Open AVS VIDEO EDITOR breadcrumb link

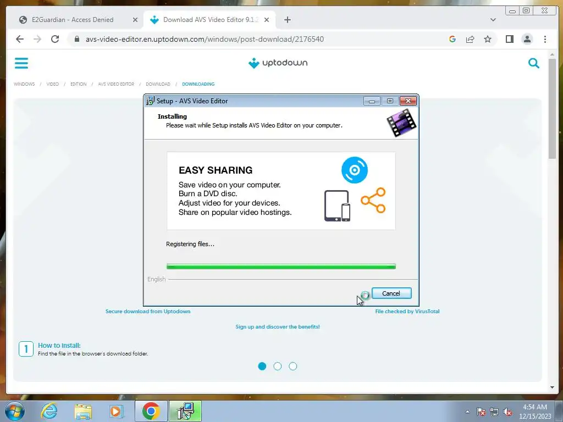click(x=116, y=84)
